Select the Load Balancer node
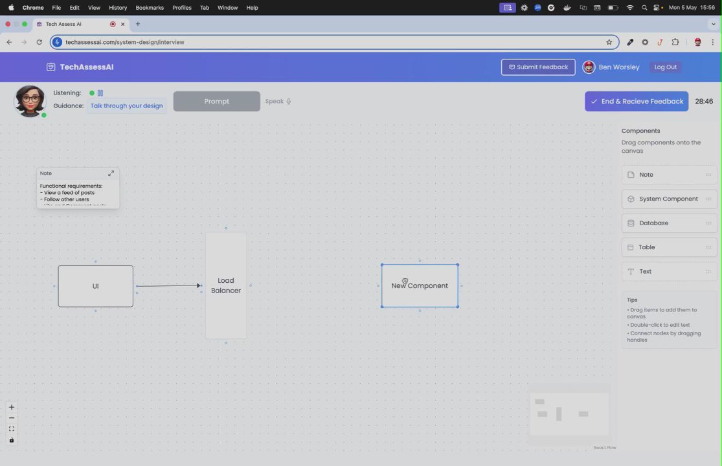The image size is (722, 466). pyautogui.click(x=225, y=285)
